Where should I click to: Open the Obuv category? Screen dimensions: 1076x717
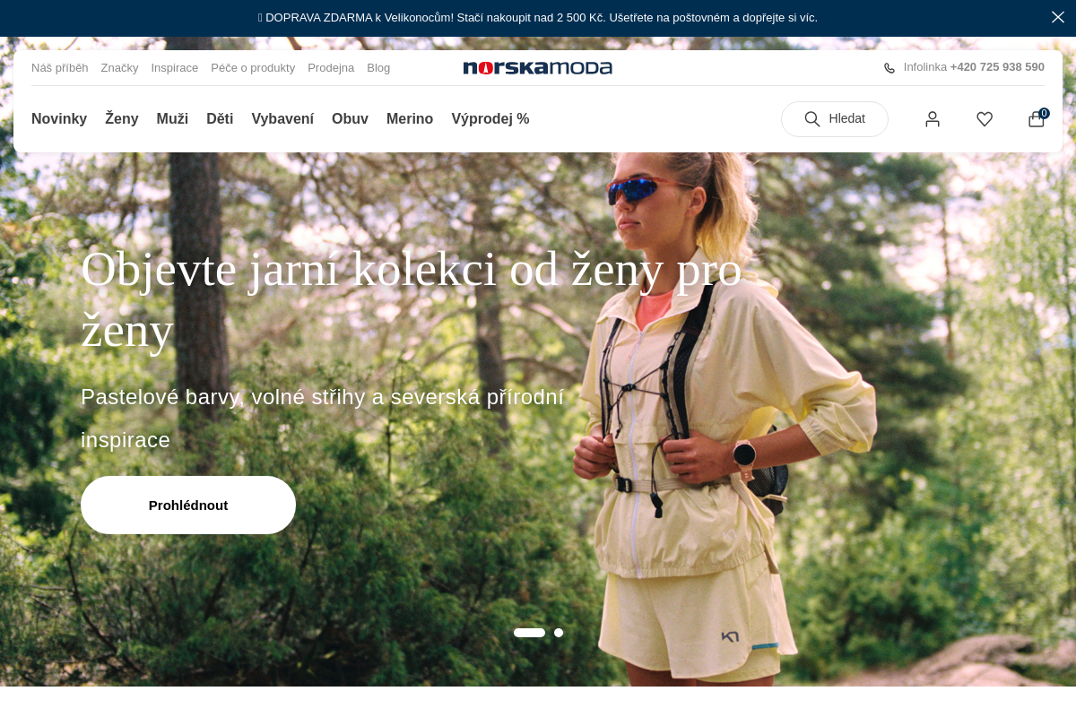coord(350,119)
